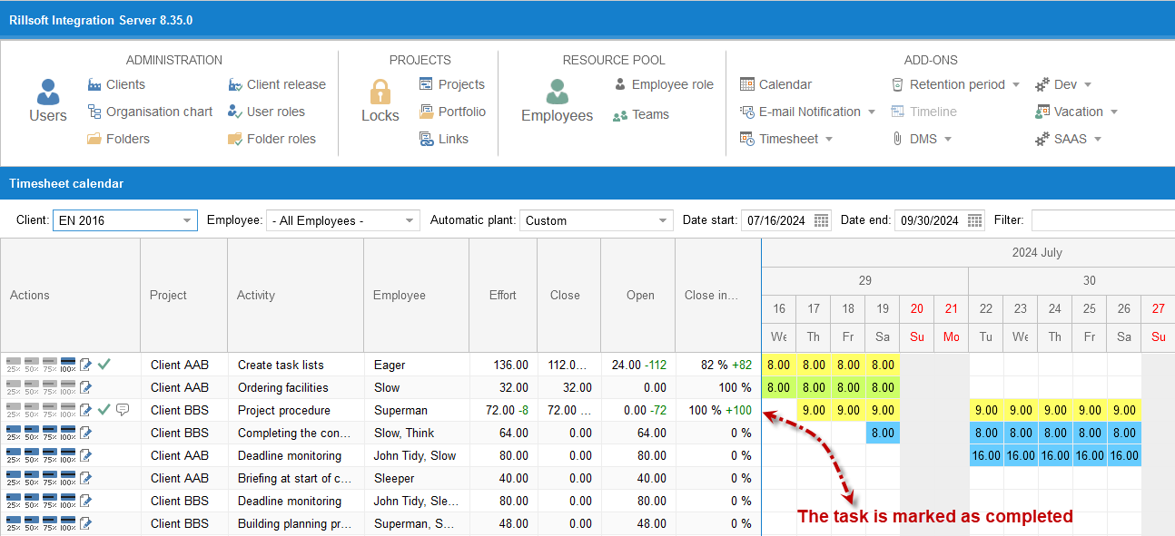Image resolution: width=1175 pixels, height=536 pixels.
Task: Sort by the Project column header
Action: [x=183, y=295]
